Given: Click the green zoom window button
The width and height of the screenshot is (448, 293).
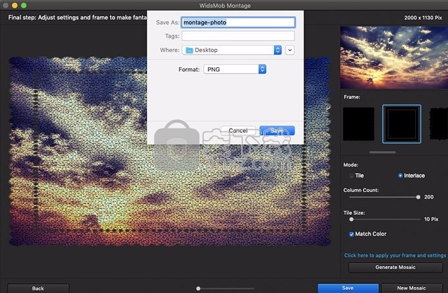Looking at the screenshot, I should 24,5.
